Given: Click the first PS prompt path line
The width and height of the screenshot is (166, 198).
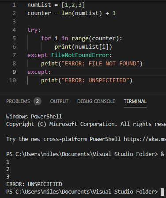Looking at the screenshot, I should tap(85, 154).
